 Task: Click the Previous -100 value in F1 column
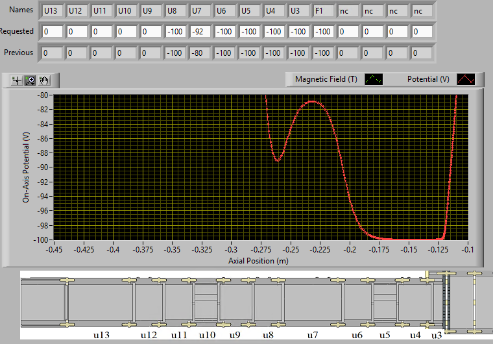point(323,53)
